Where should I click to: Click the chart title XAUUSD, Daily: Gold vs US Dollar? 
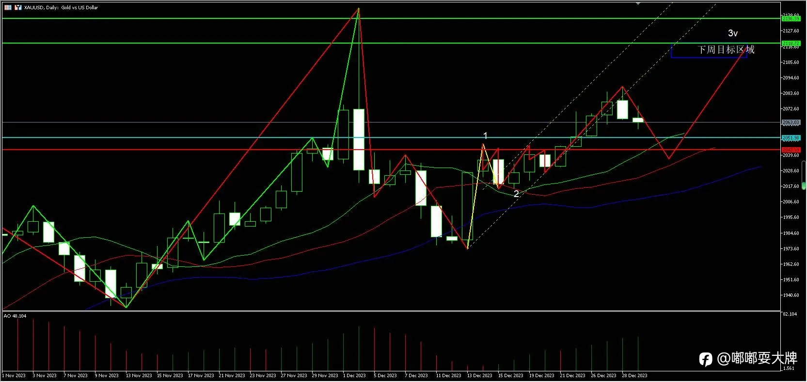tap(61, 7)
